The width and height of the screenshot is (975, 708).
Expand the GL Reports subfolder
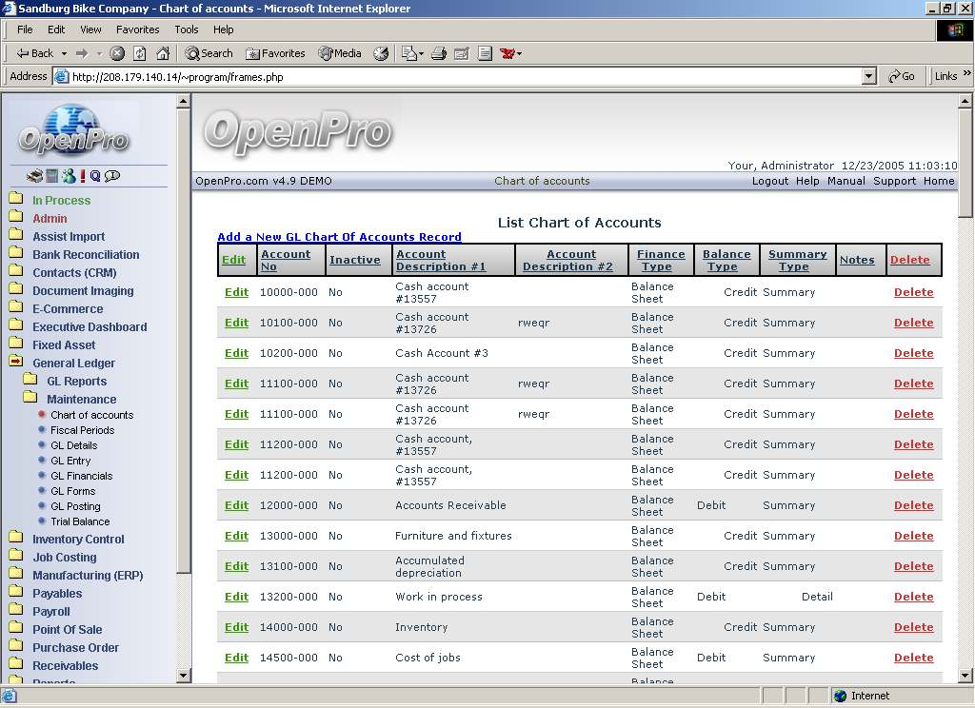tap(30, 381)
